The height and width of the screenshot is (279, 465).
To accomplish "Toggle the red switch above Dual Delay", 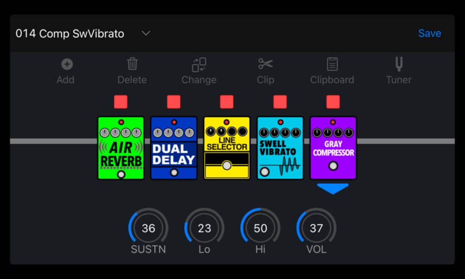I will click(x=174, y=102).
